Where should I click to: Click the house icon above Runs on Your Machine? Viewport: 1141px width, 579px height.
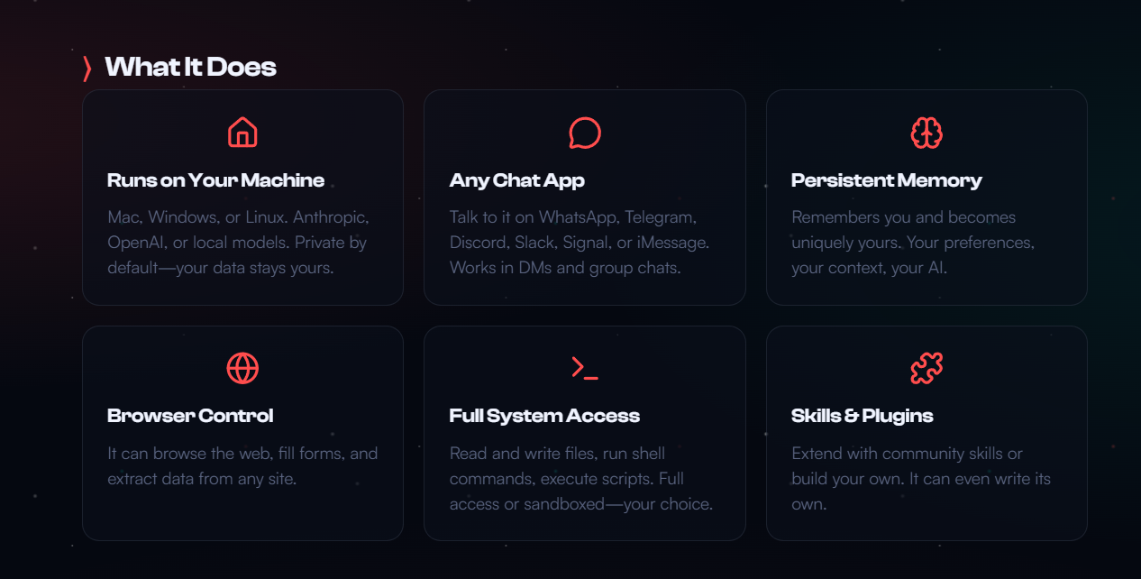[x=242, y=133]
